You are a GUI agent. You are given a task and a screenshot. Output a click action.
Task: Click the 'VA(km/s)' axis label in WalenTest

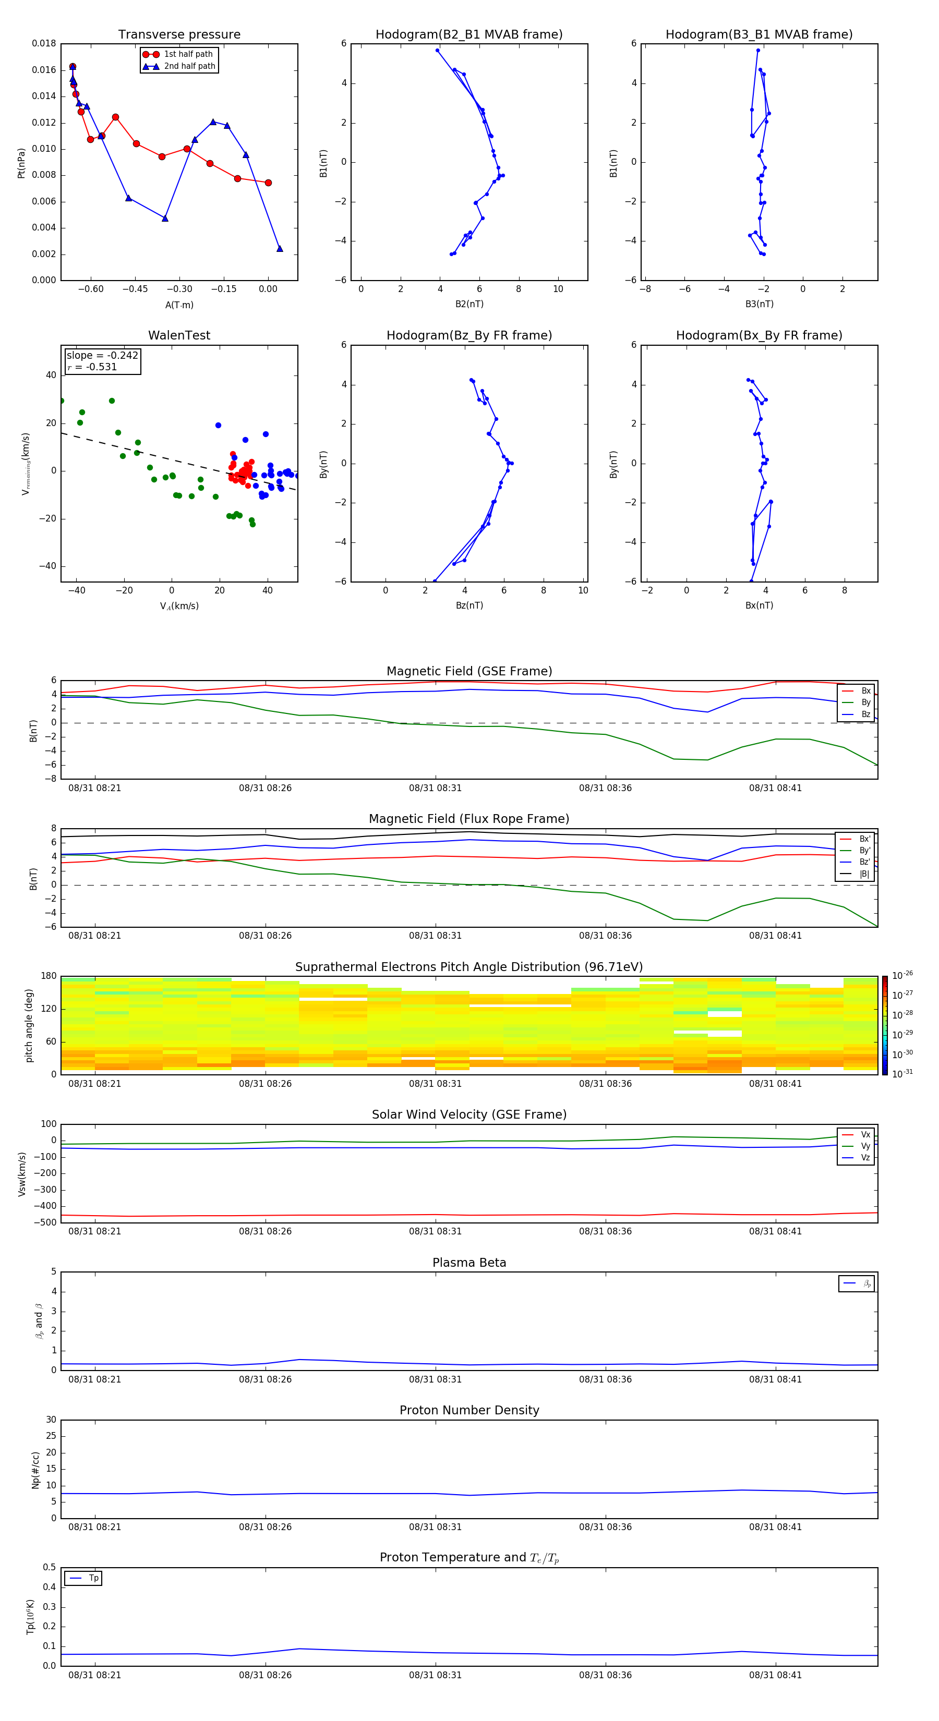click(x=179, y=606)
